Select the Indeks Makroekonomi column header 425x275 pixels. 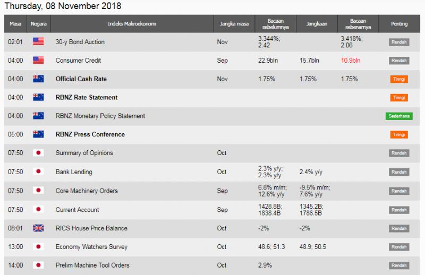tap(132, 24)
